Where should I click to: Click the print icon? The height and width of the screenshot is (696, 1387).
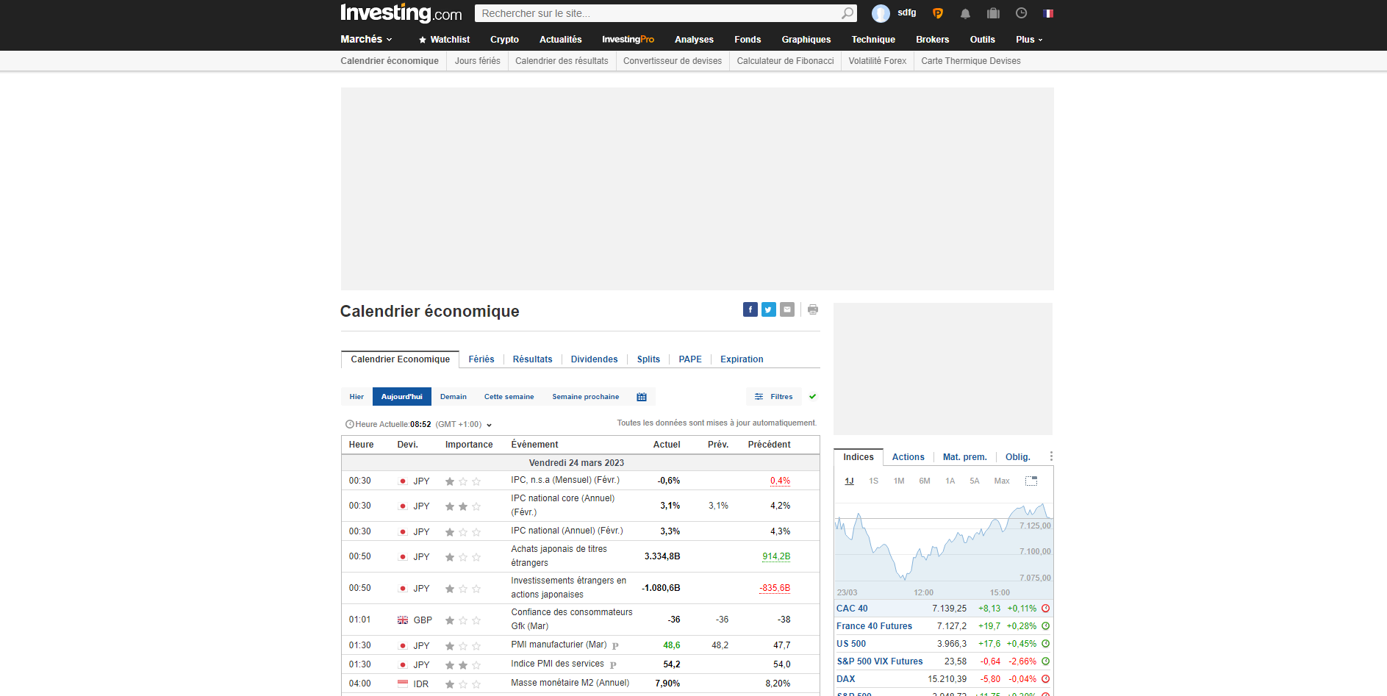point(812,309)
